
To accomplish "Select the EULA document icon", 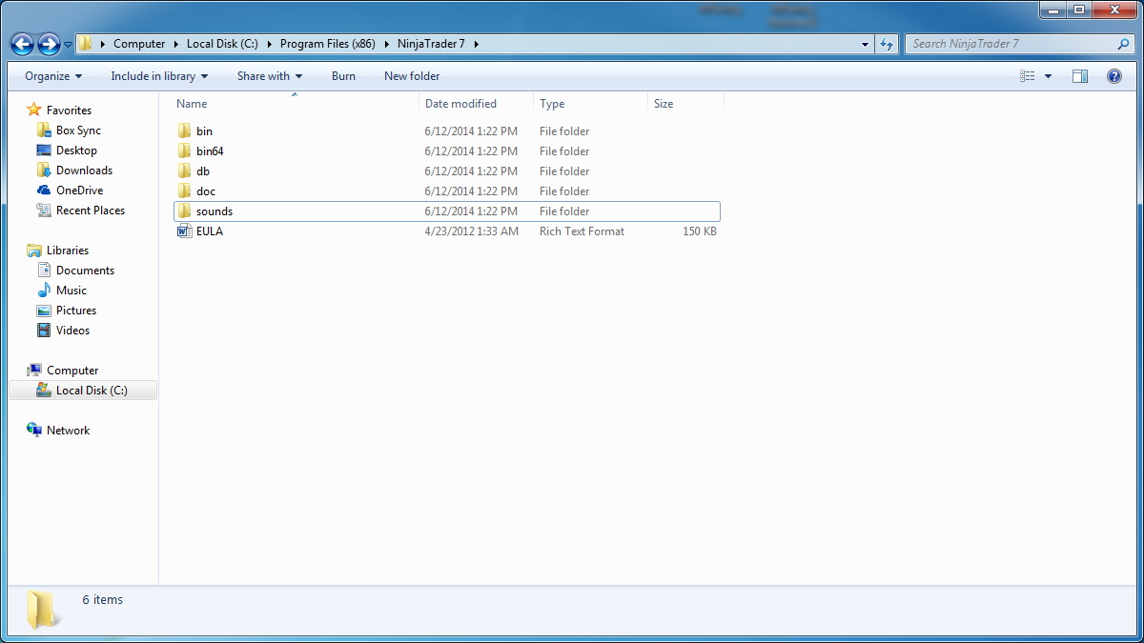I will tap(185, 231).
